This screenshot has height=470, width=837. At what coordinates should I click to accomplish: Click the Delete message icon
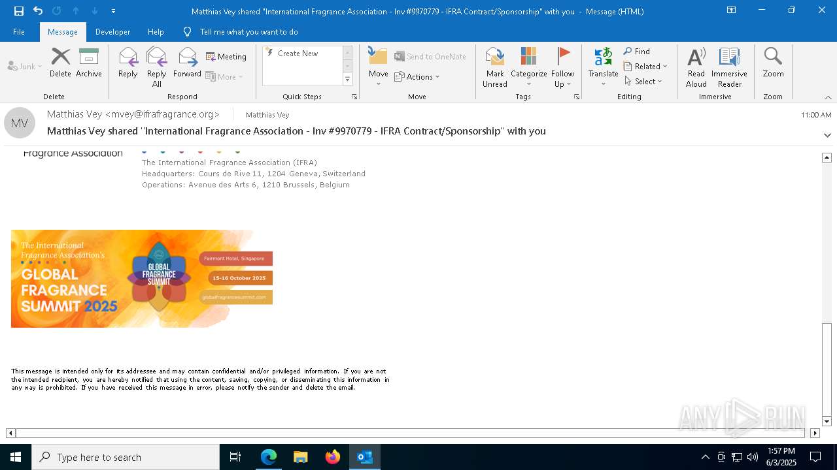click(x=60, y=63)
